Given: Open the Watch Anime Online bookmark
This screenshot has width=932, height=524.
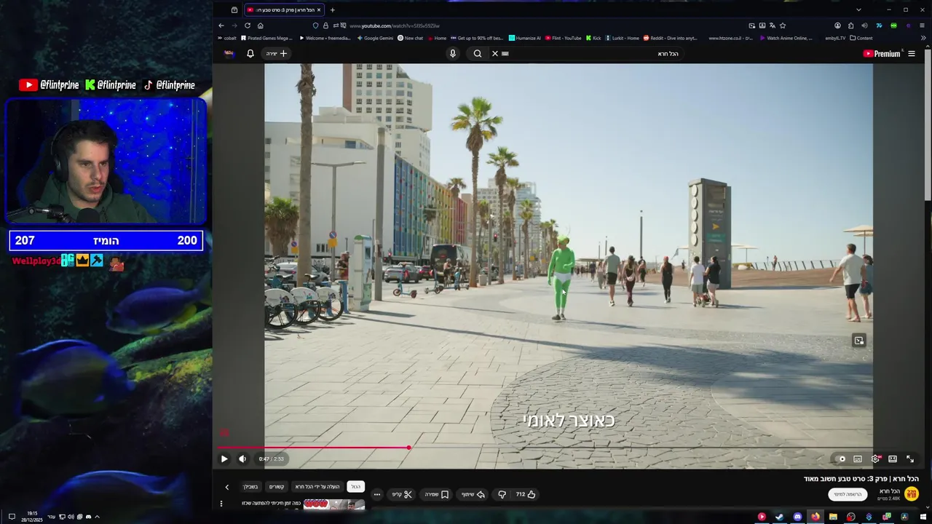Looking at the screenshot, I should coord(786,38).
